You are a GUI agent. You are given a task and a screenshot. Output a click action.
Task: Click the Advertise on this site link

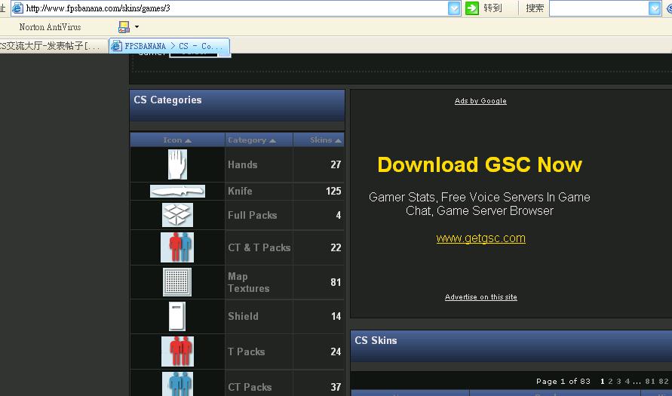480,297
